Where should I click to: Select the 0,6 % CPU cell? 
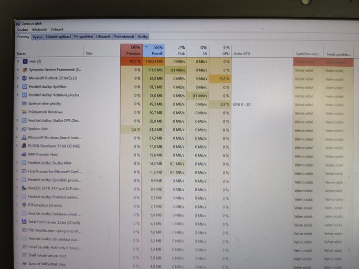[131, 129]
